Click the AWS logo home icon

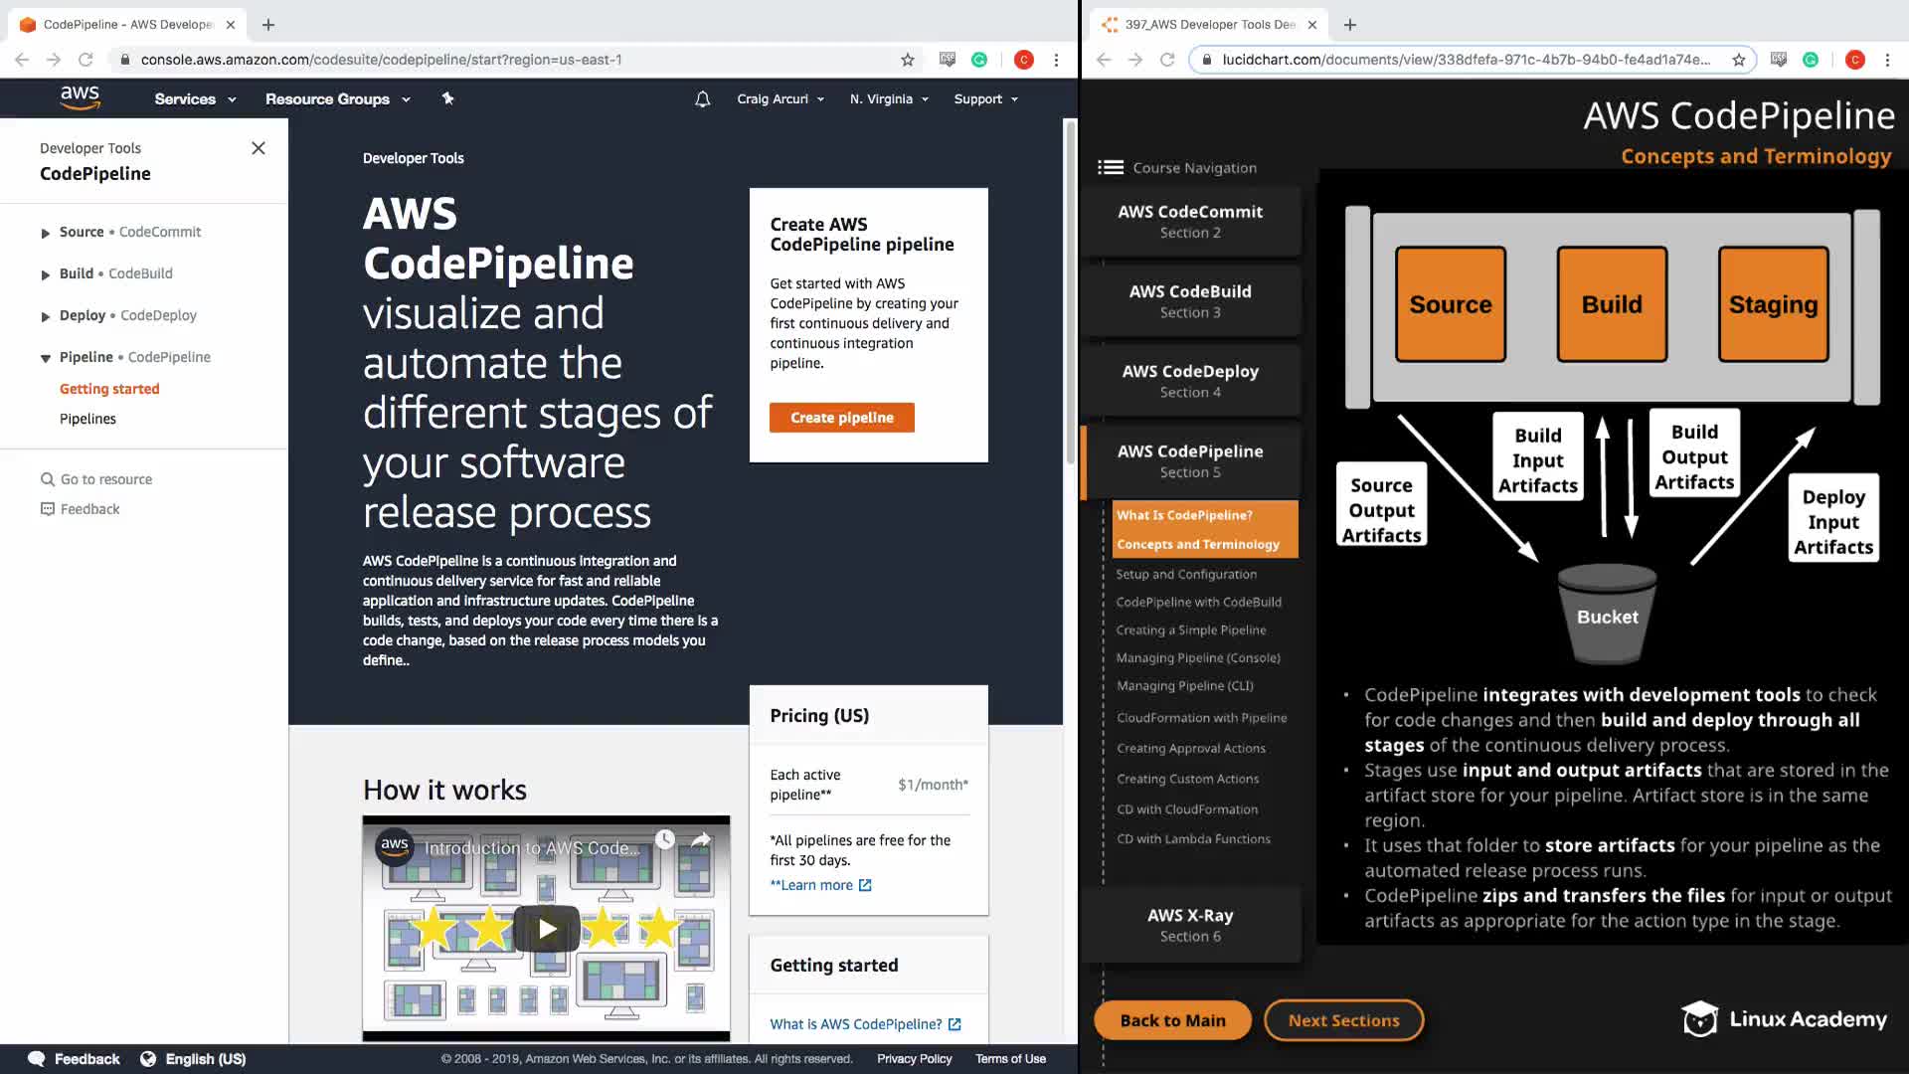(x=80, y=97)
